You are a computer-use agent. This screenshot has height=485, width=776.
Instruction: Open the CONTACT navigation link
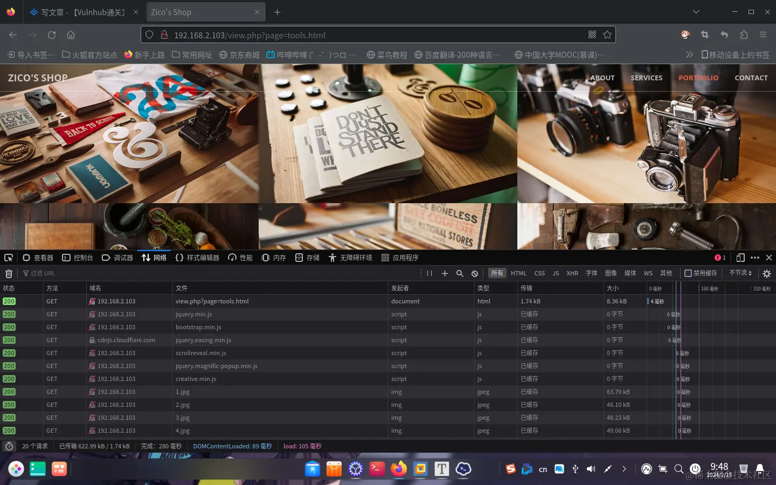[x=751, y=78]
